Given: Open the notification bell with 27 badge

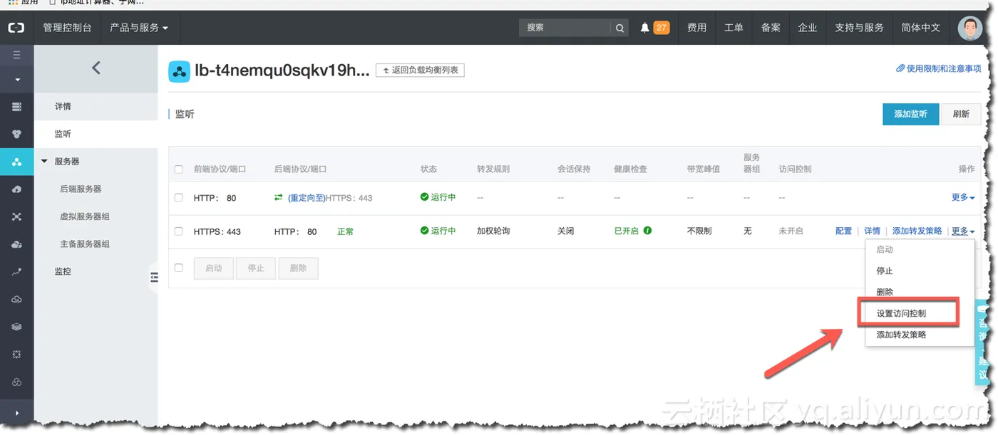Looking at the screenshot, I should pyautogui.click(x=654, y=28).
